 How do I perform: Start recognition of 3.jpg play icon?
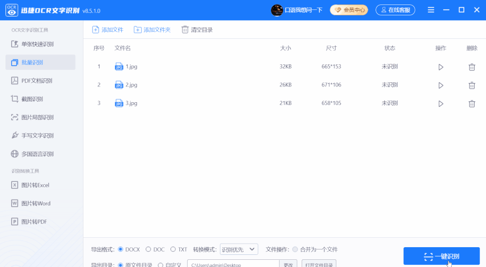(441, 104)
